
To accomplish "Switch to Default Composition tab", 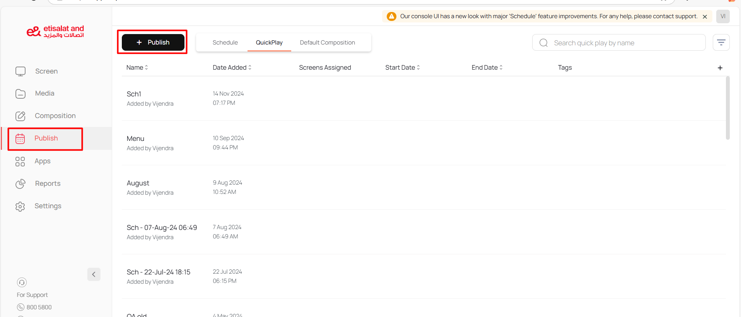I will [x=327, y=43].
